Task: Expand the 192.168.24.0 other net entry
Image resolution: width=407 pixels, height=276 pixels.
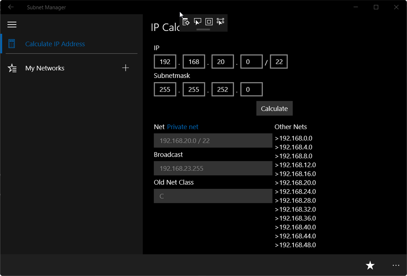Action: pos(295,191)
